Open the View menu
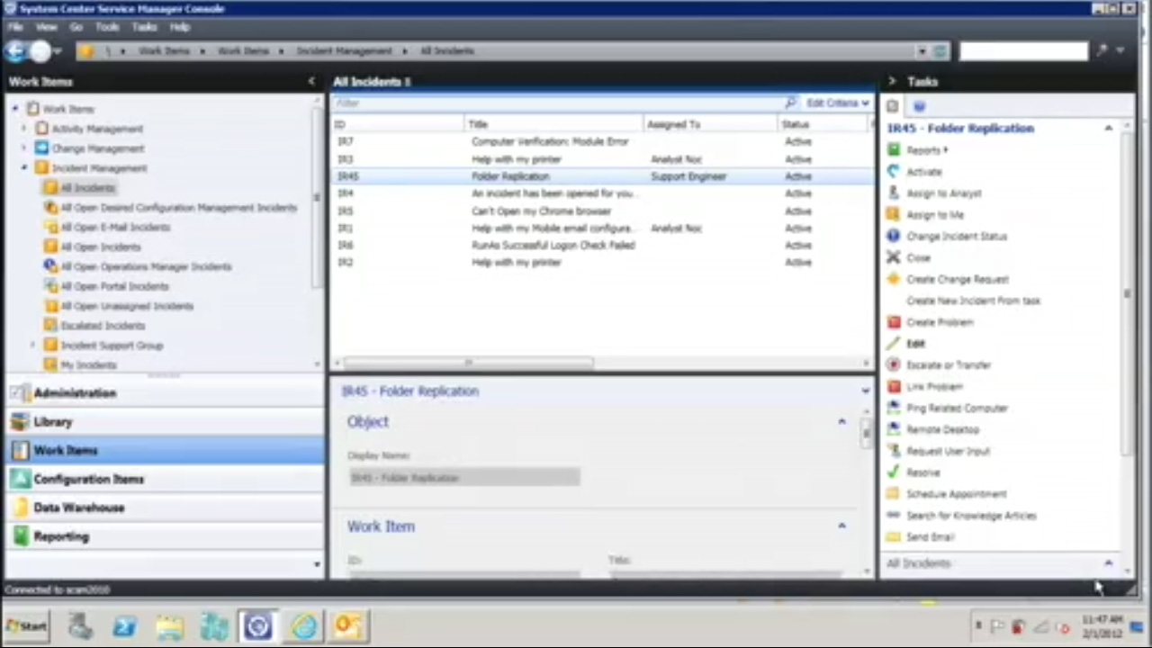This screenshot has width=1152, height=648. pyautogui.click(x=46, y=27)
